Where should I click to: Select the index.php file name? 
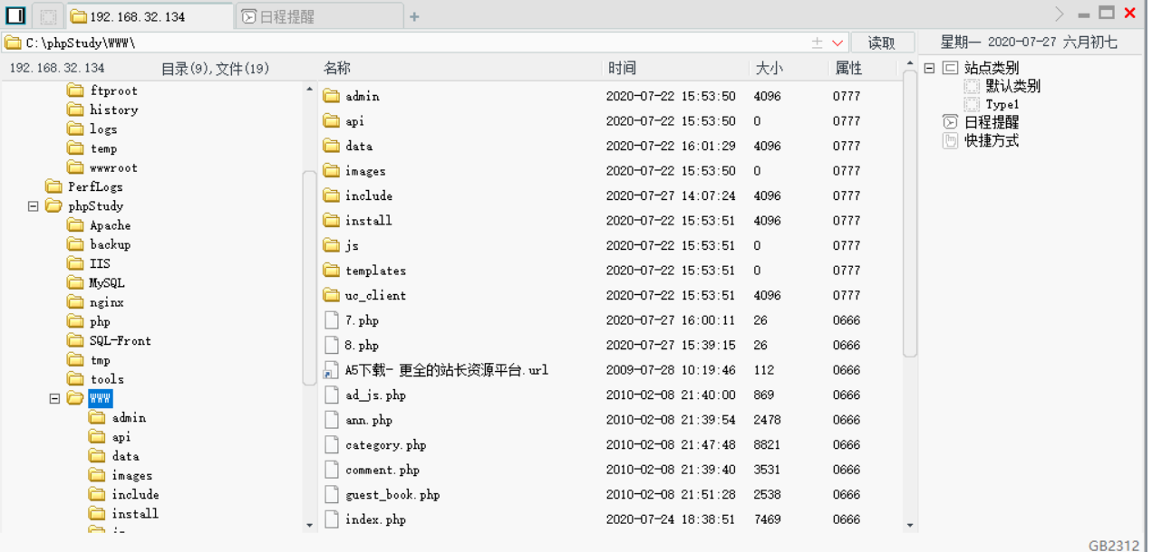pos(375,519)
